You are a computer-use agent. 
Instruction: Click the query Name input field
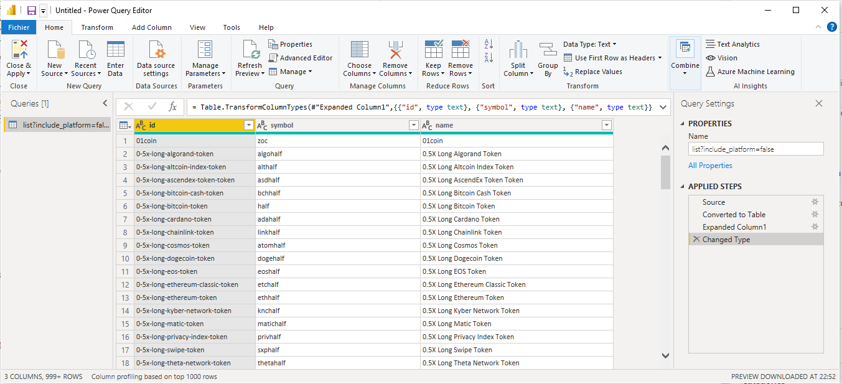tap(755, 149)
